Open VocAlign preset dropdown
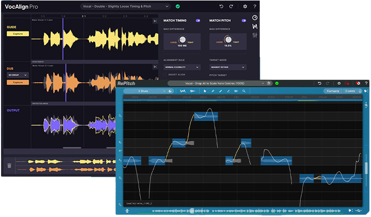Image resolution: width=371 pixels, height=217 pixels. point(125,6)
